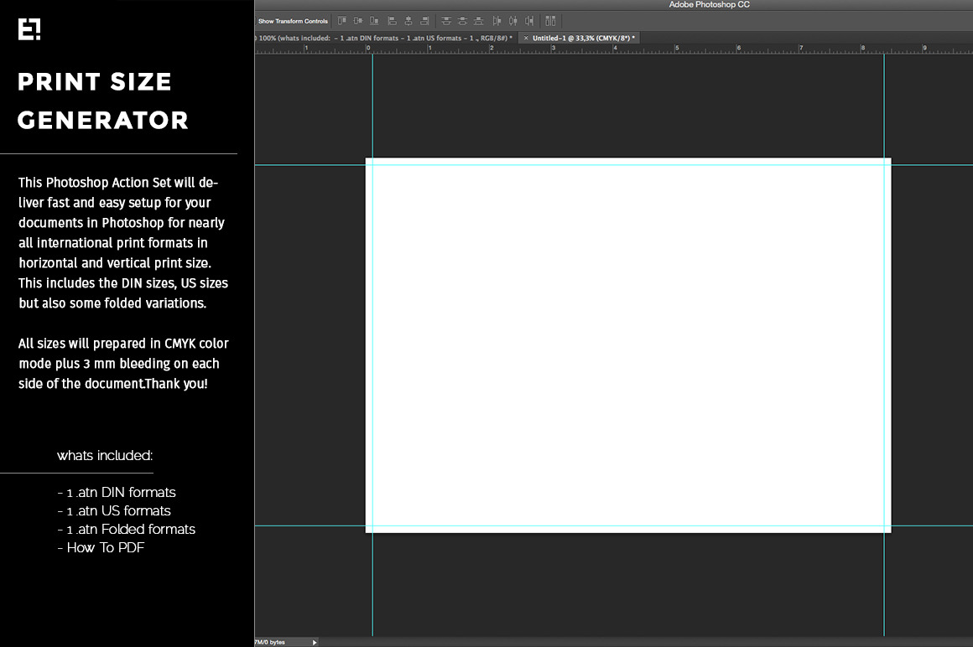Click the Align bottom edges icon
The width and height of the screenshot is (973, 647).
pos(374,21)
